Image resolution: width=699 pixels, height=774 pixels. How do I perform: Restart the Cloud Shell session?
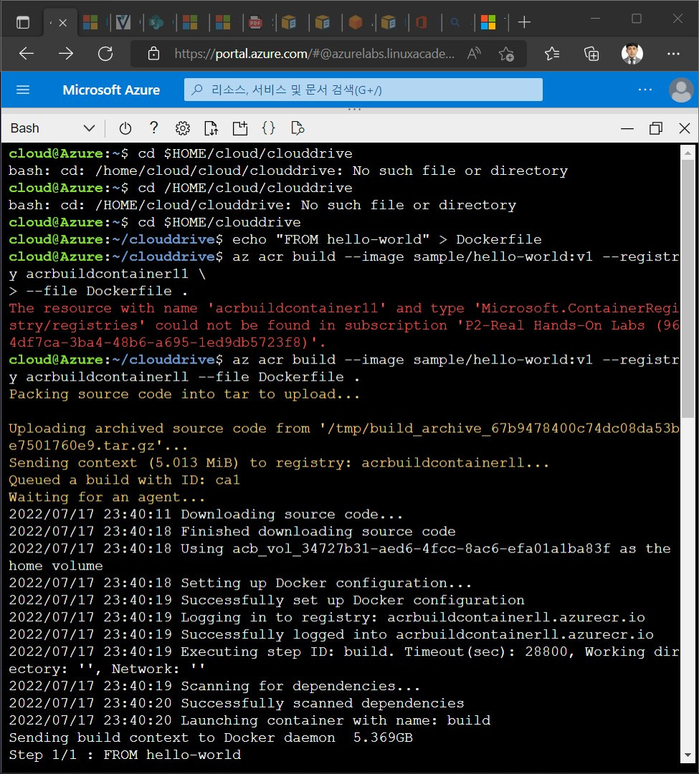pyautogui.click(x=125, y=128)
